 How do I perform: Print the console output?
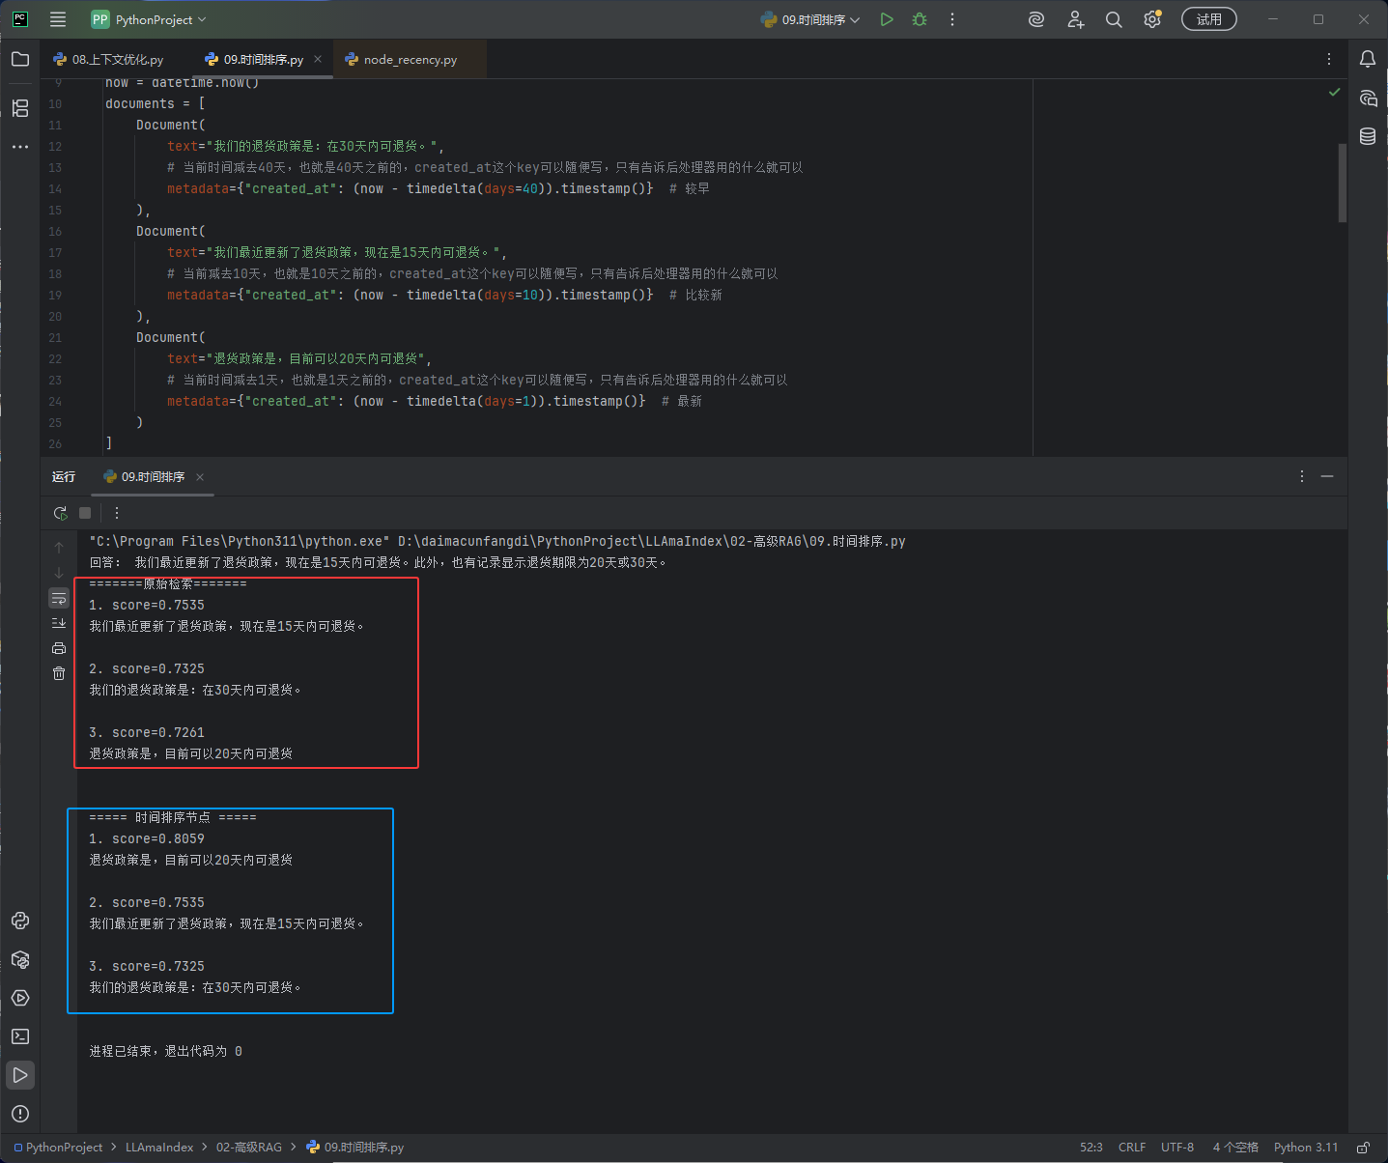click(59, 648)
